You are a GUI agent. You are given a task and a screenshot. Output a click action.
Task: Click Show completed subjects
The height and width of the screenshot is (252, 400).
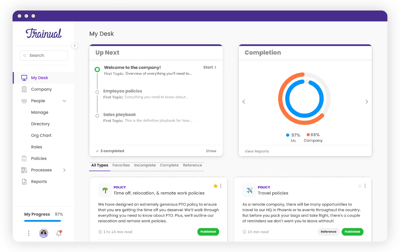click(211, 151)
